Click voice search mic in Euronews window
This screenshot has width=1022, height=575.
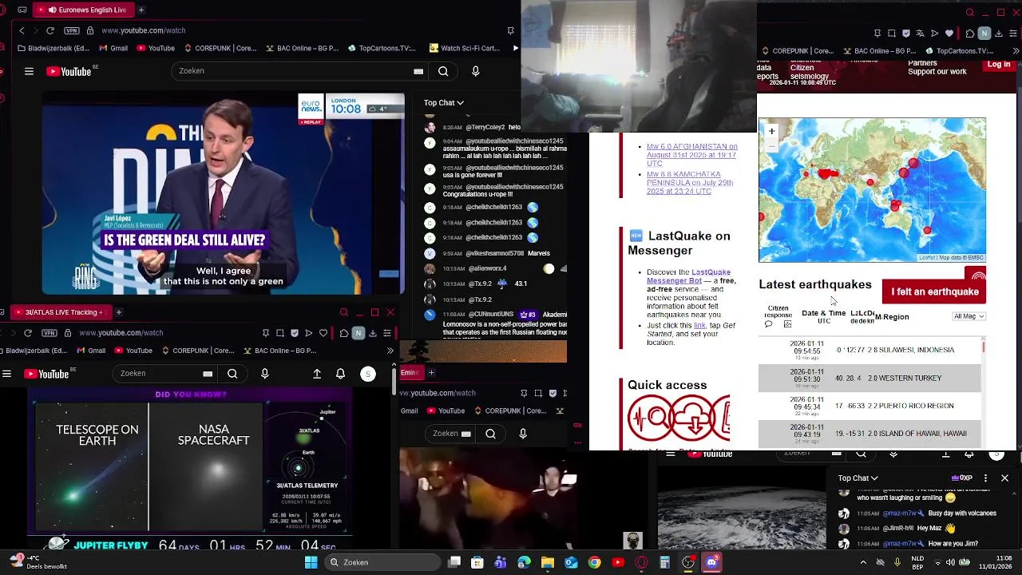point(476,71)
